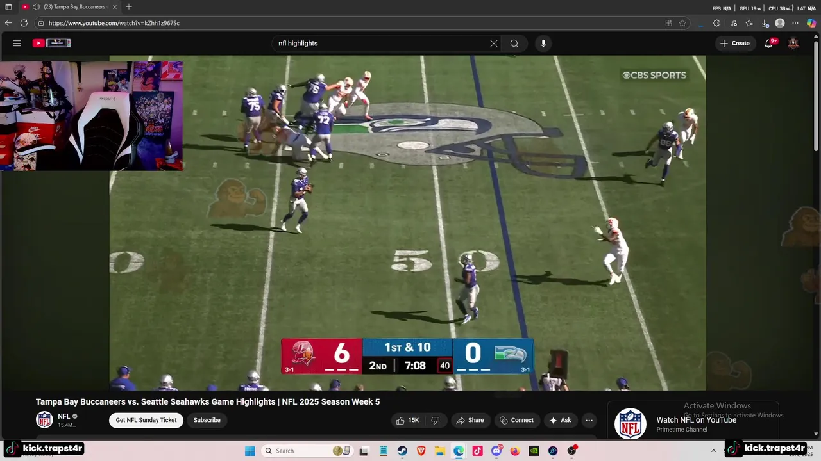
Task: Share the video
Action: point(470,420)
